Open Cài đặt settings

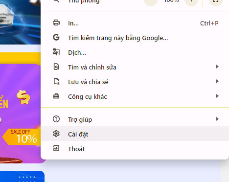click(135, 134)
